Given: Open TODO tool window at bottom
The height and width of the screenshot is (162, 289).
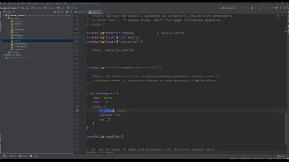Looking at the screenshot, I should tap(13, 156).
